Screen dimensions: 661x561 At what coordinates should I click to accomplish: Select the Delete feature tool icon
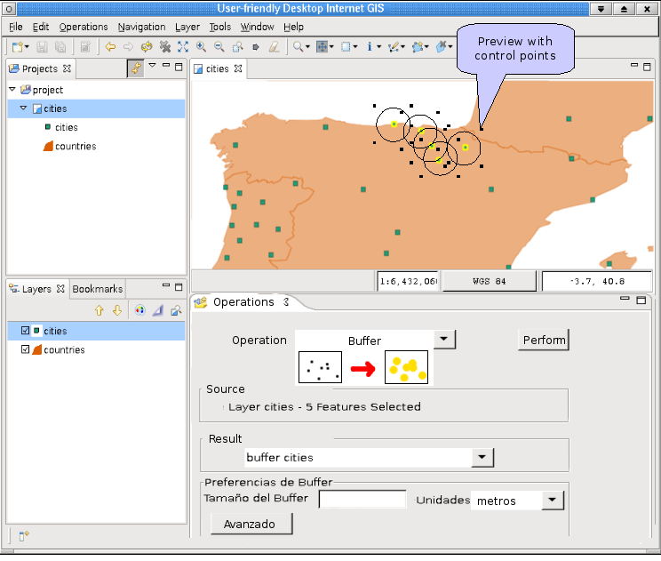[442, 47]
